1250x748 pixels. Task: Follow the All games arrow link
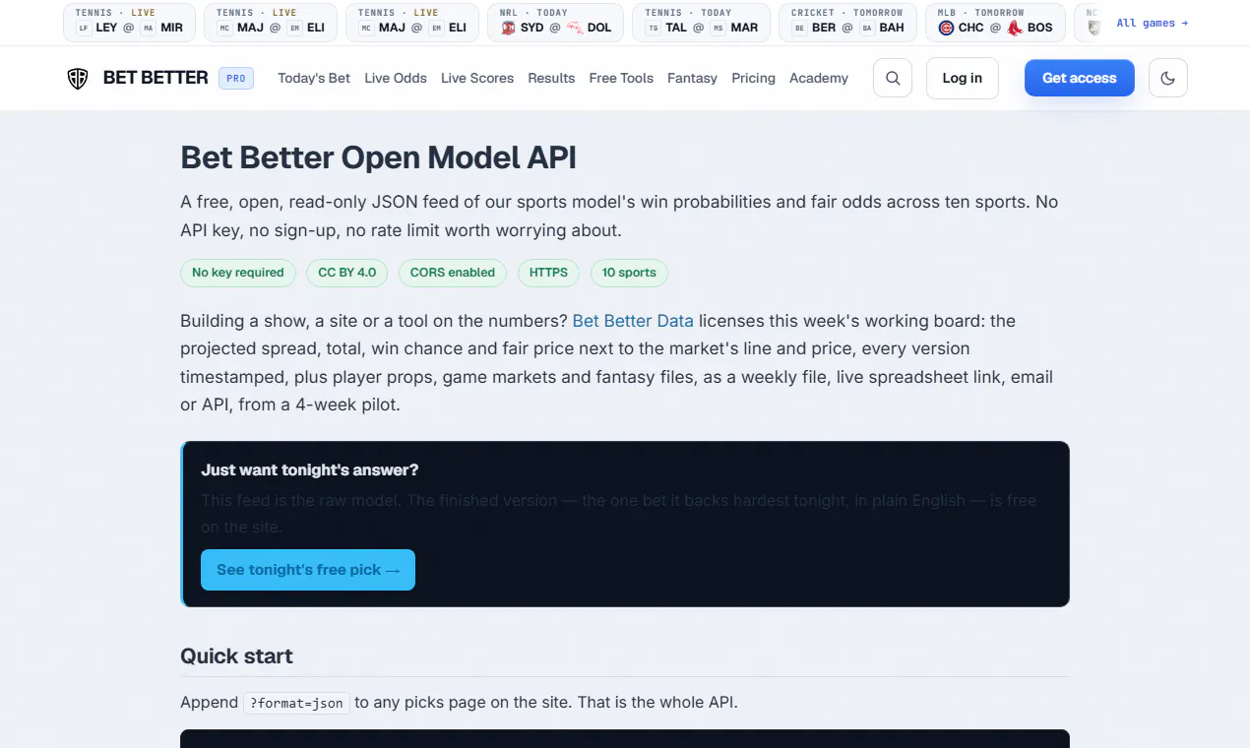point(1152,23)
